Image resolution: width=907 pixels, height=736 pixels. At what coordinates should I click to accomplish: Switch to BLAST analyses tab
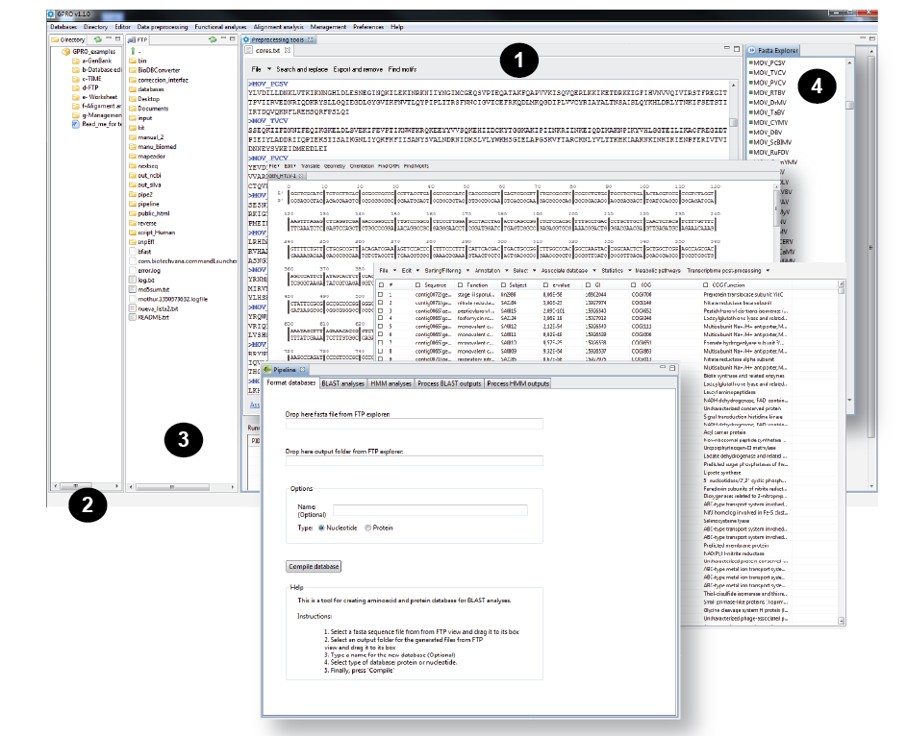[343, 383]
